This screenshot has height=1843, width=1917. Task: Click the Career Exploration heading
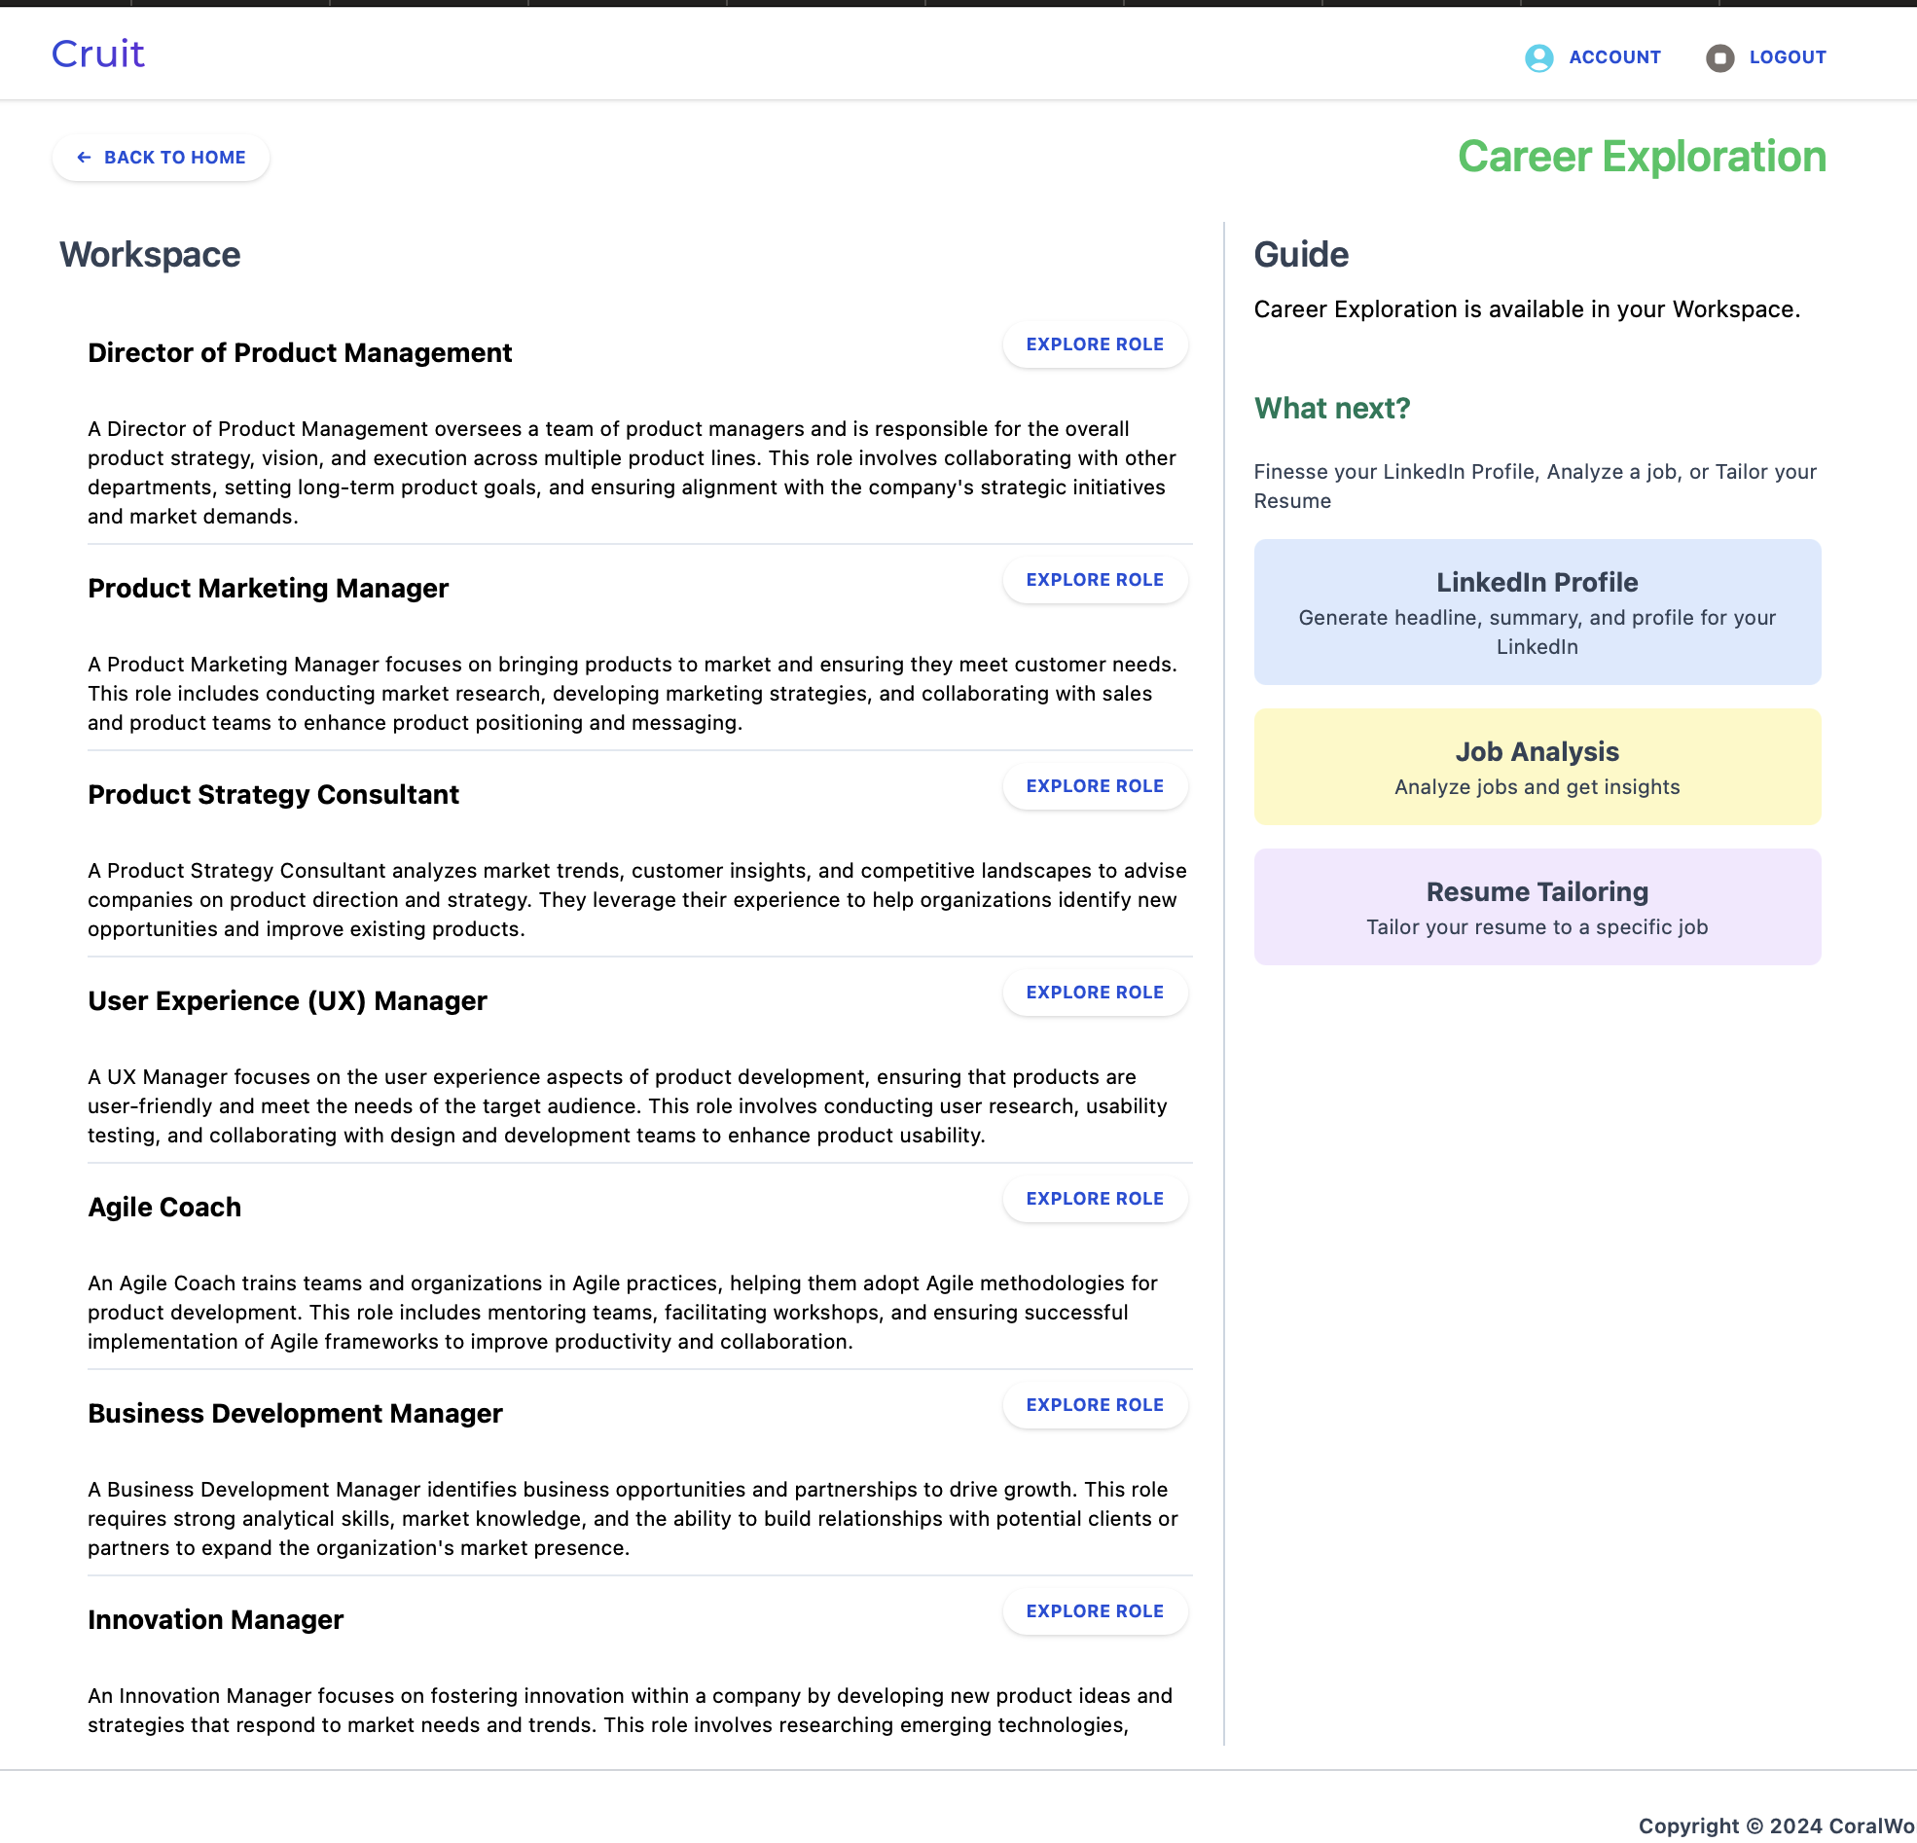pyautogui.click(x=1642, y=157)
